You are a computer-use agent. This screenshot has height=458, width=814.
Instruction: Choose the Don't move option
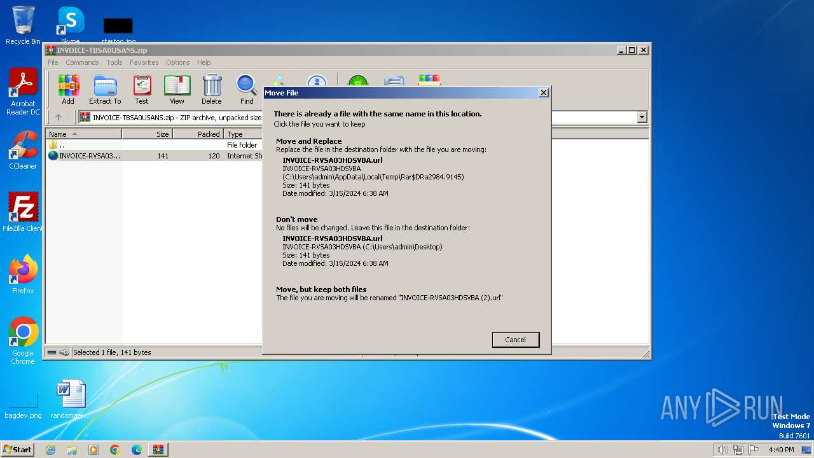point(407,241)
